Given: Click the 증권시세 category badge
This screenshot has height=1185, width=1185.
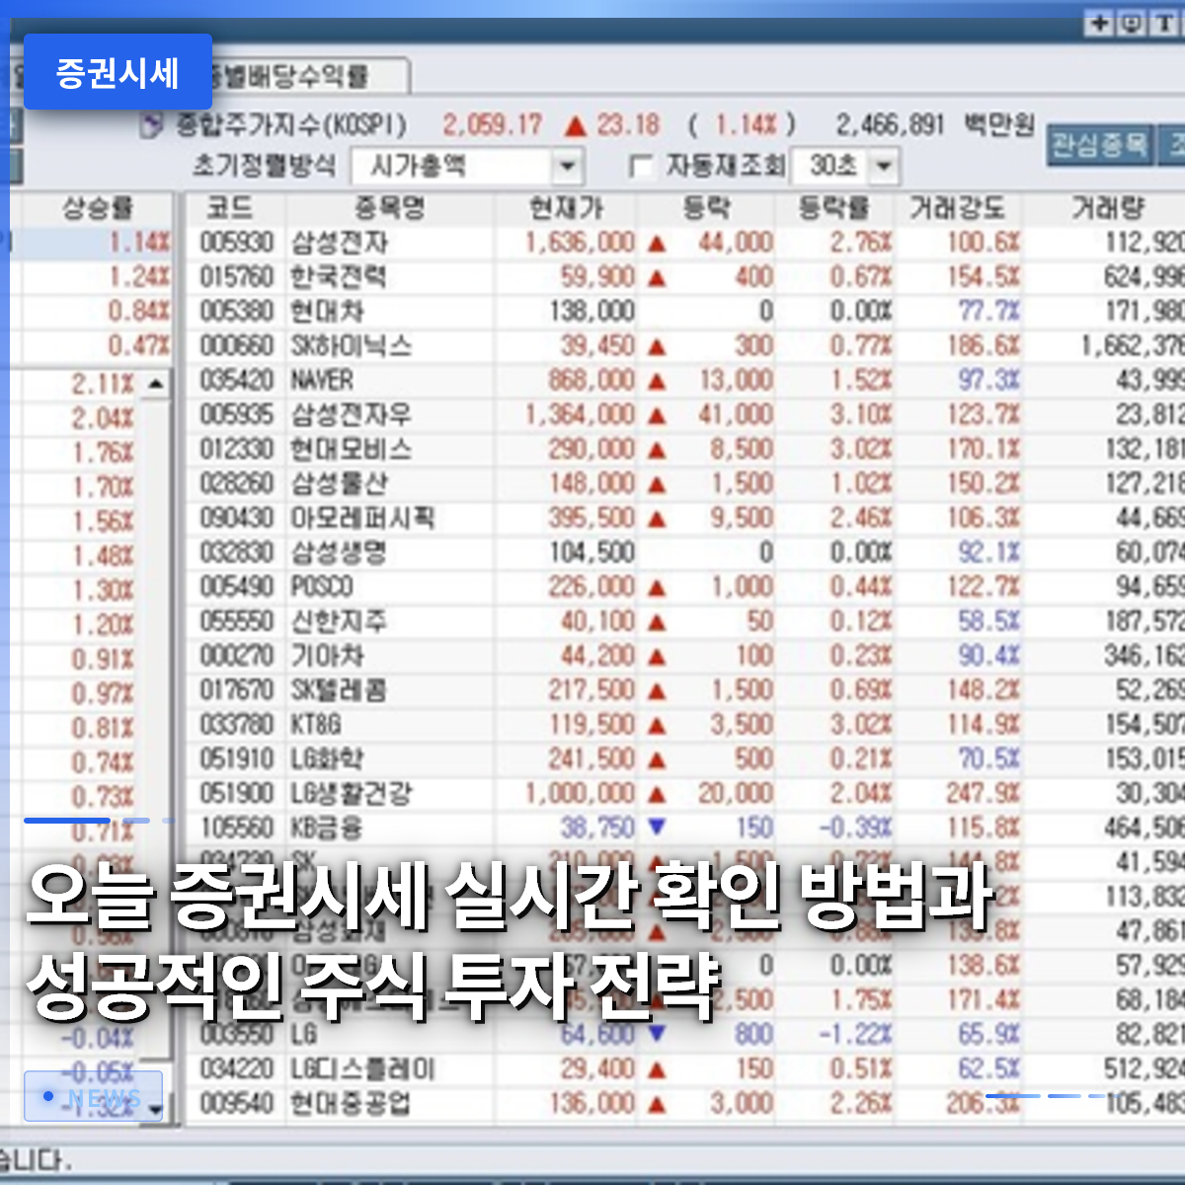Looking at the screenshot, I should (118, 72).
